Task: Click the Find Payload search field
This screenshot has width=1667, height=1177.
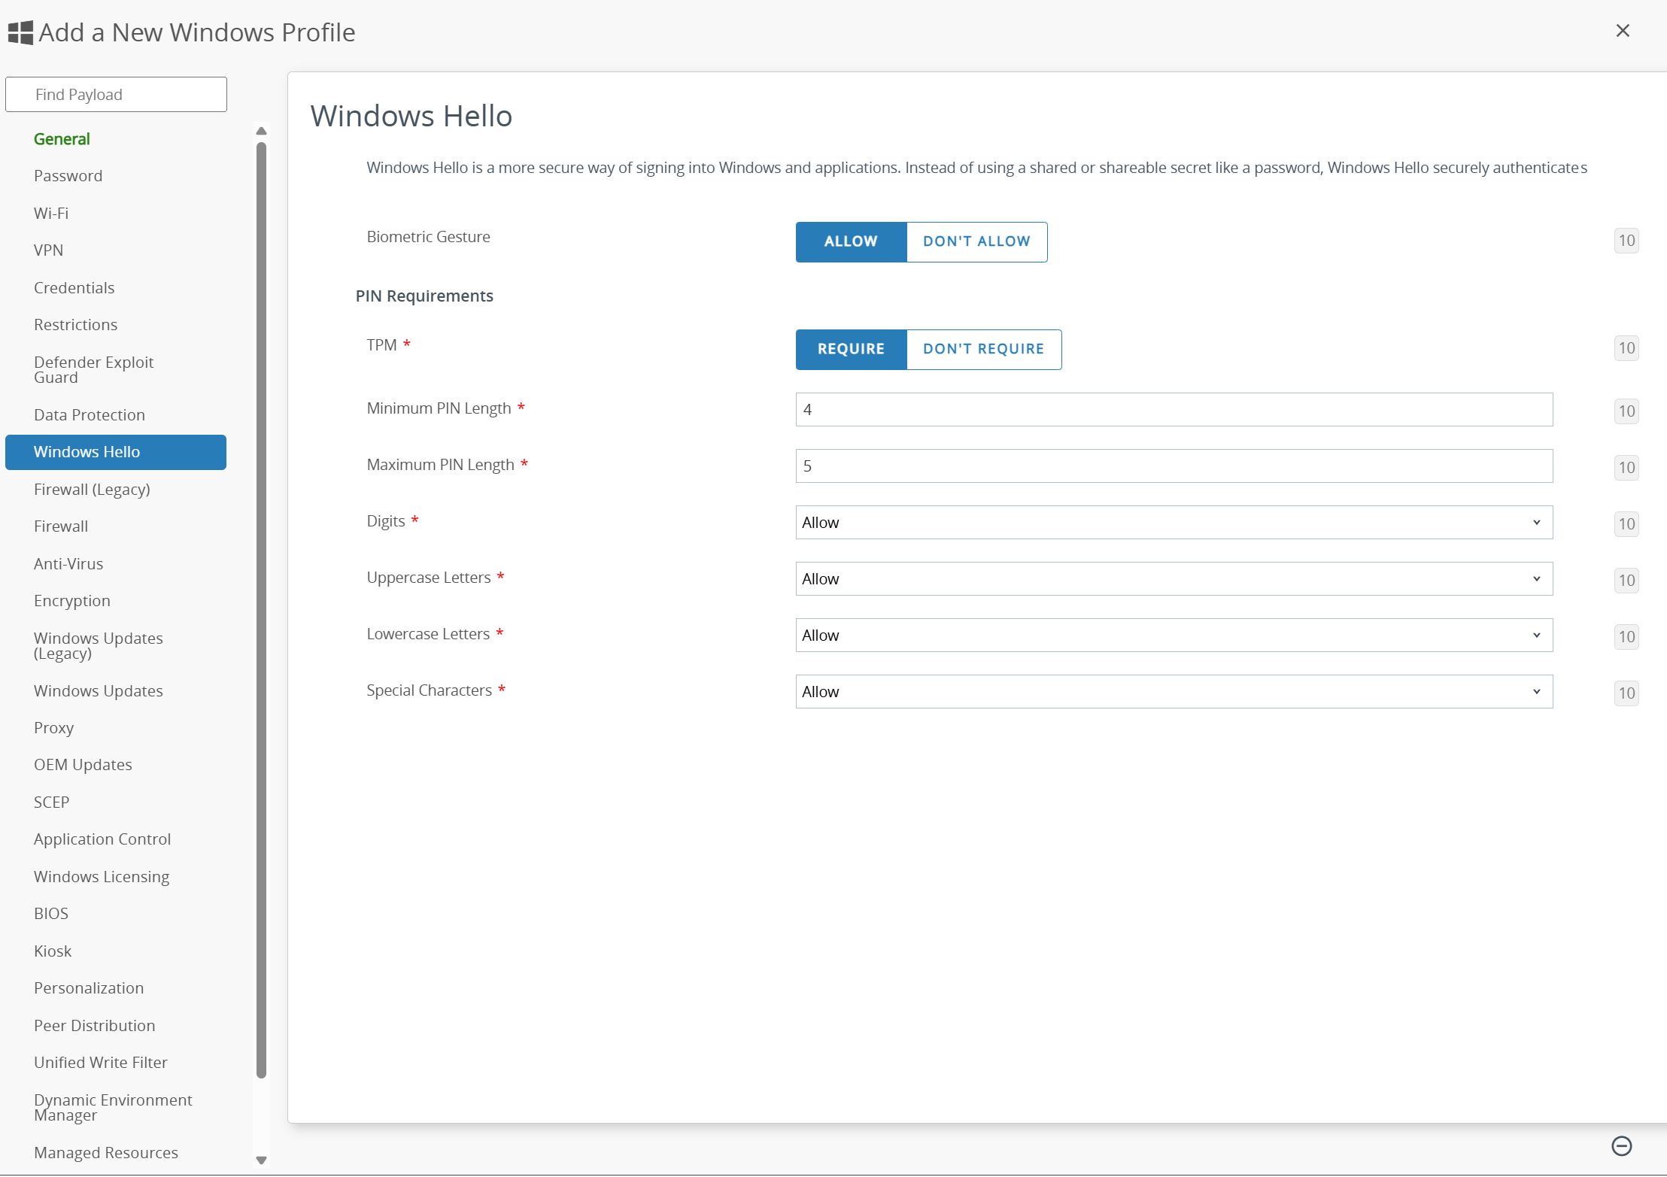Action: (116, 95)
